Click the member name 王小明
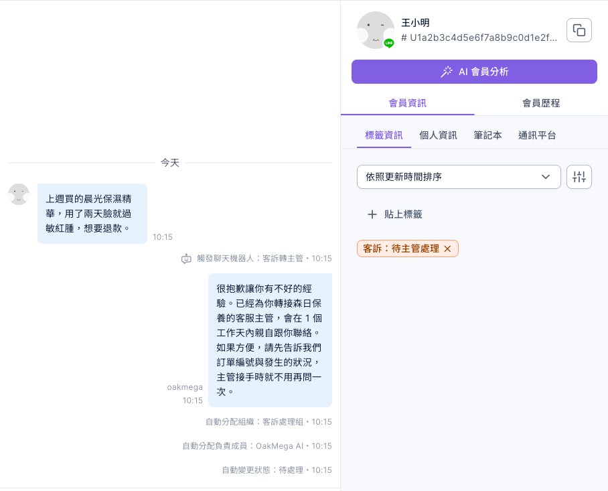 click(415, 23)
